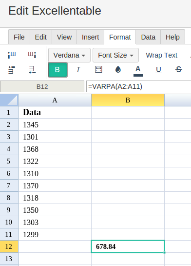Viewport: 191px width, 266px height.
Task: Choose the font color A swatch
Action: click(138, 71)
